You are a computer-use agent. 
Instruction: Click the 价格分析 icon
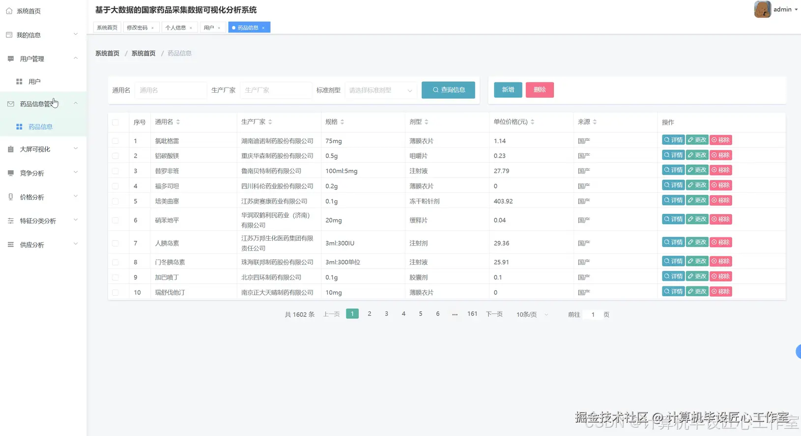11,197
